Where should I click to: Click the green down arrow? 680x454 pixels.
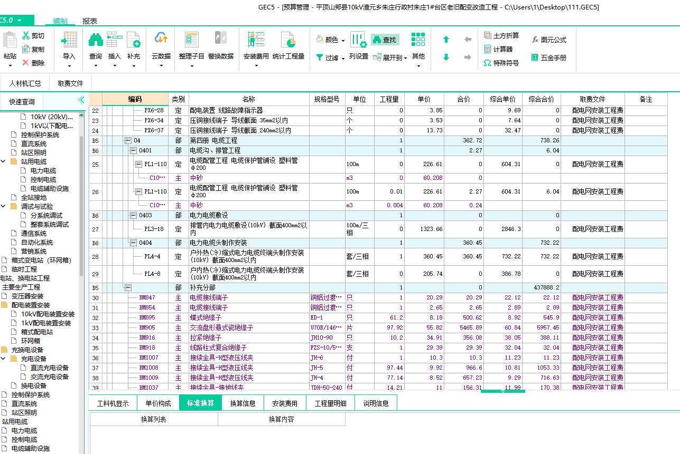[446, 57]
